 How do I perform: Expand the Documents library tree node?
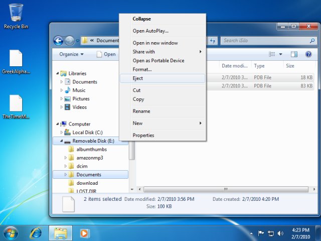[x=62, y=82]
